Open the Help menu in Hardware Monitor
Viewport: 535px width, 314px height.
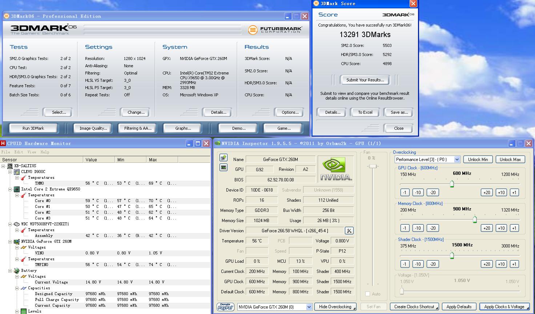(45, 152)
